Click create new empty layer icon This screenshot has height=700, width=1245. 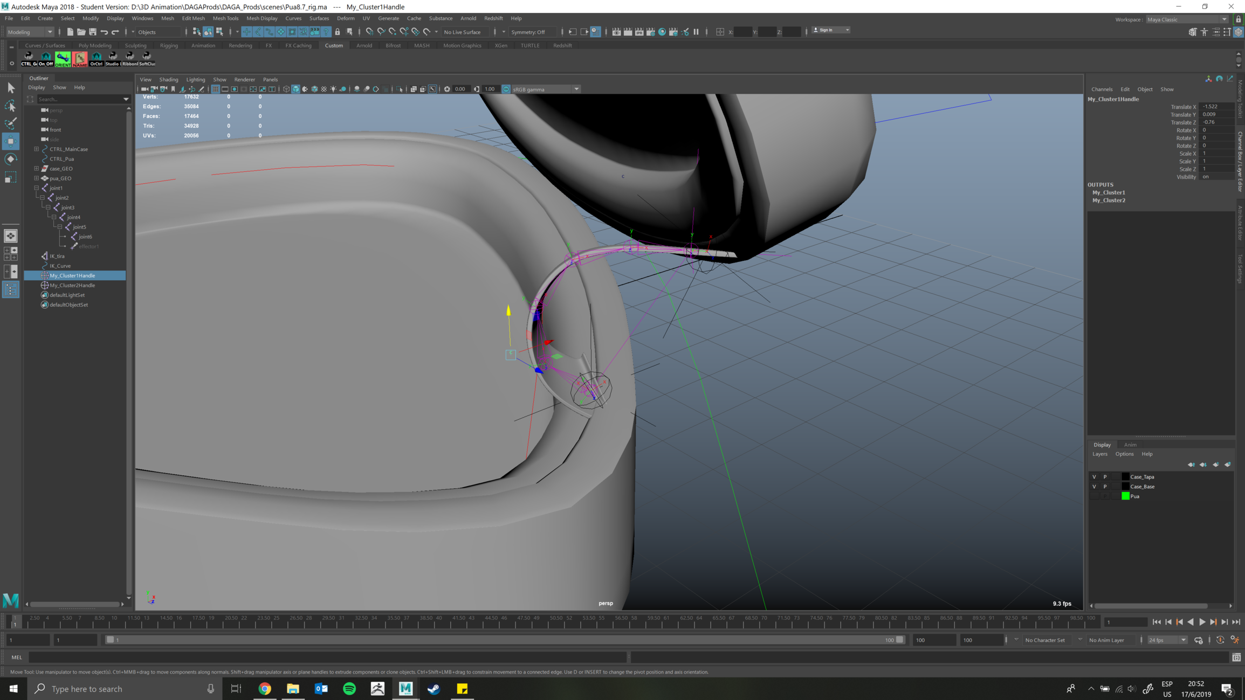(x=1215, y=465)
